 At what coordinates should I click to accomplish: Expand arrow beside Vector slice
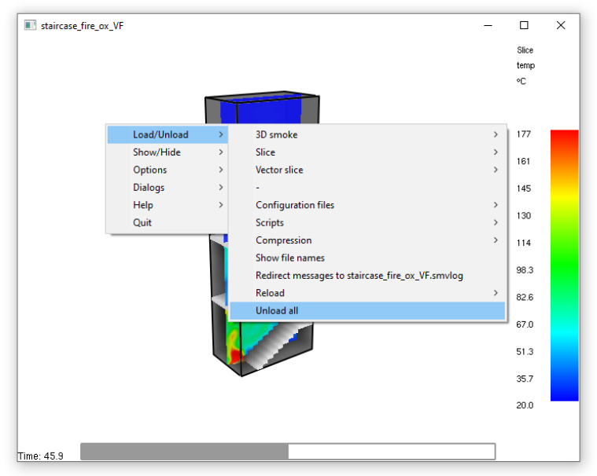point(496,170)
